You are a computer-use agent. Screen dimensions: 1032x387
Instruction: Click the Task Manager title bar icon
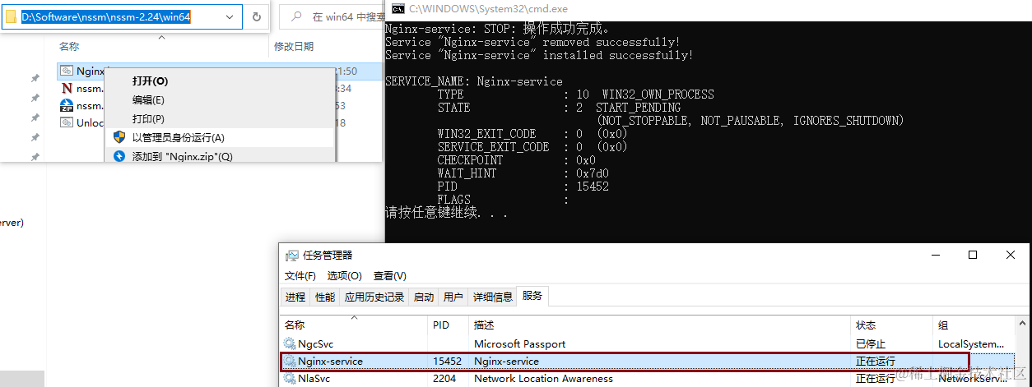(x=292, y=256)
